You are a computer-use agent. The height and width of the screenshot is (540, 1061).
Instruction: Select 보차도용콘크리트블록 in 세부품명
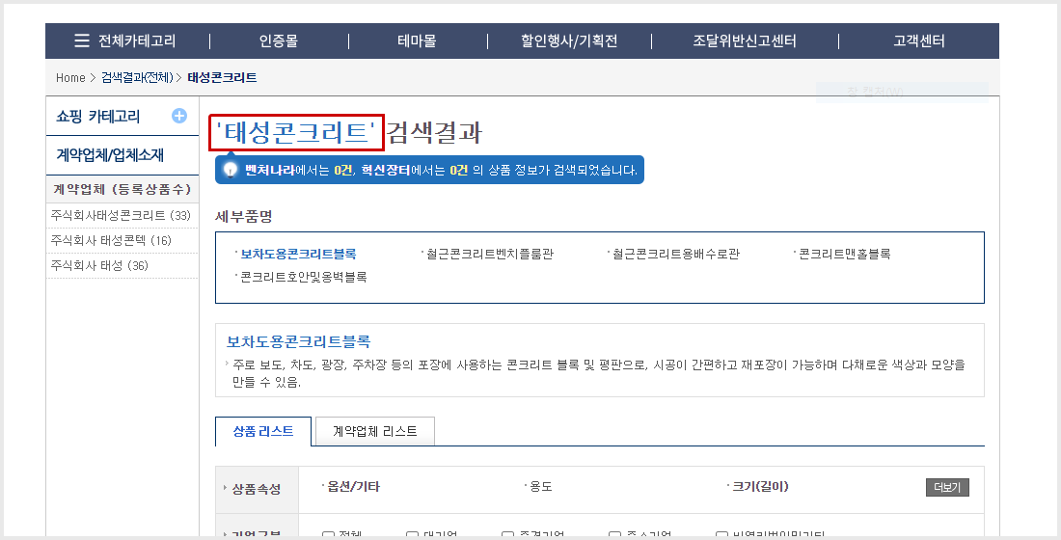coord(298,254)
